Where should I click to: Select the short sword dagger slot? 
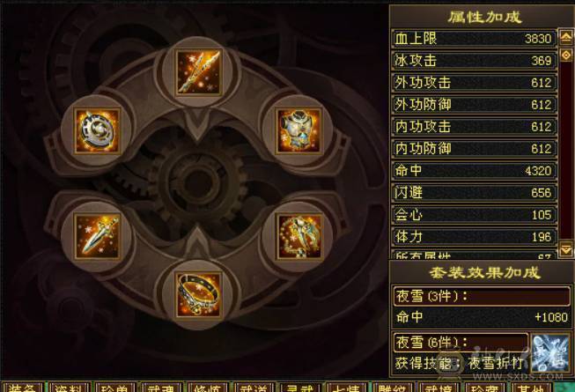click(97, 236)
